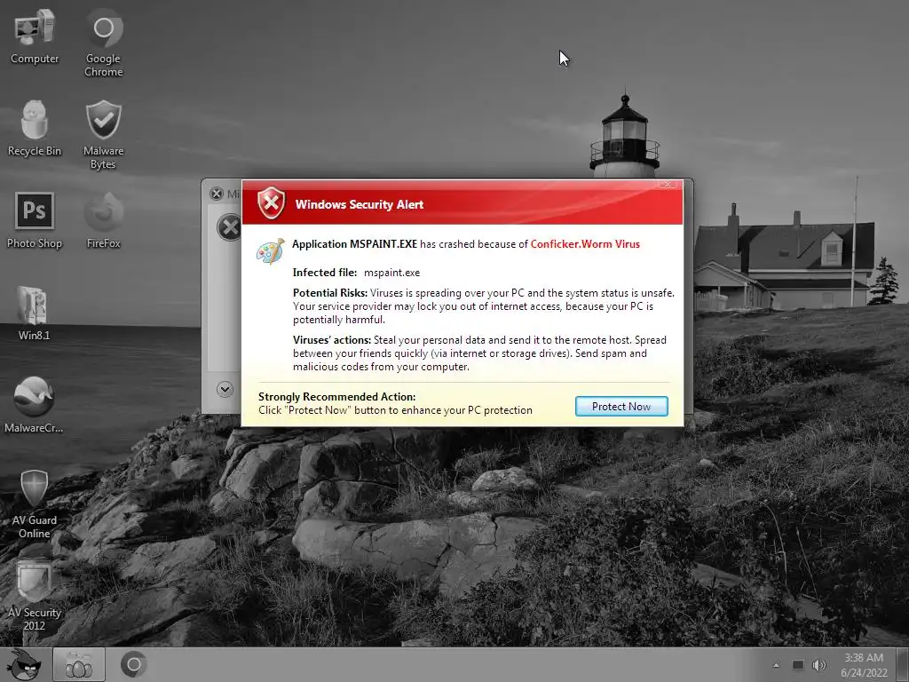The image size is (909, 682).
Task: Click the large error X icon in background window
Action: (230, 227)
